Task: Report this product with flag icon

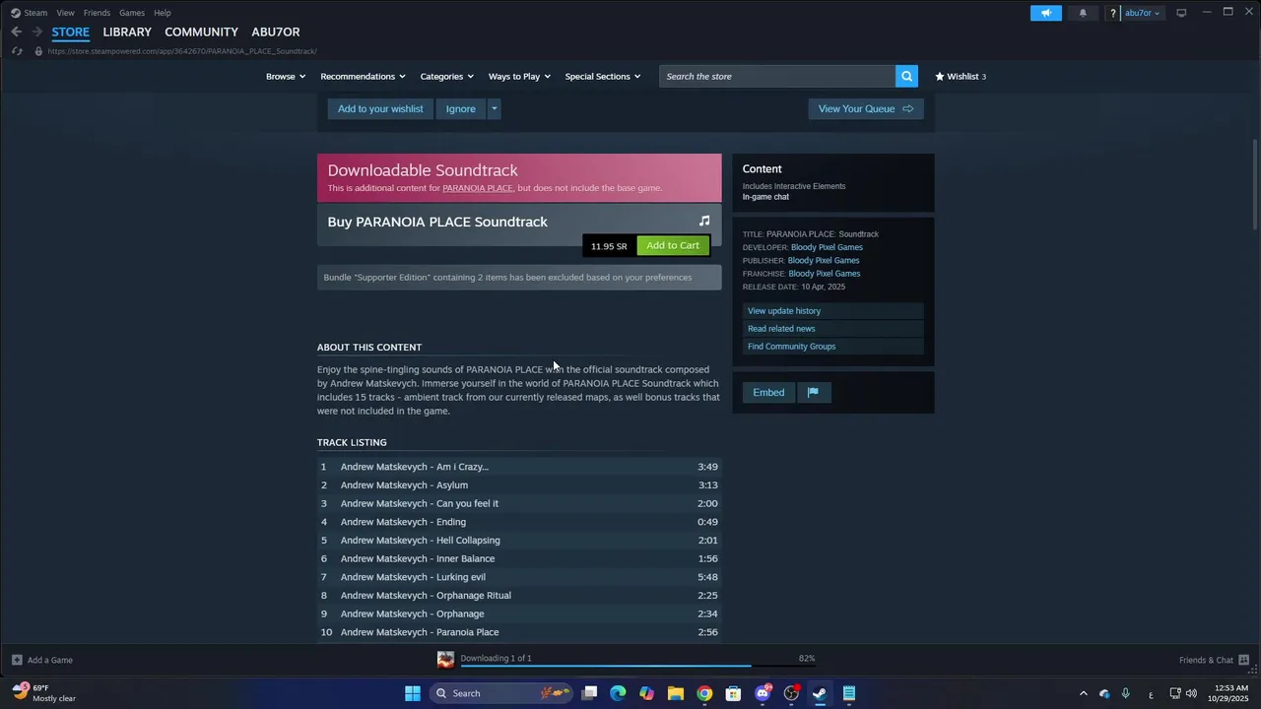Action: [x=814, y=392]
